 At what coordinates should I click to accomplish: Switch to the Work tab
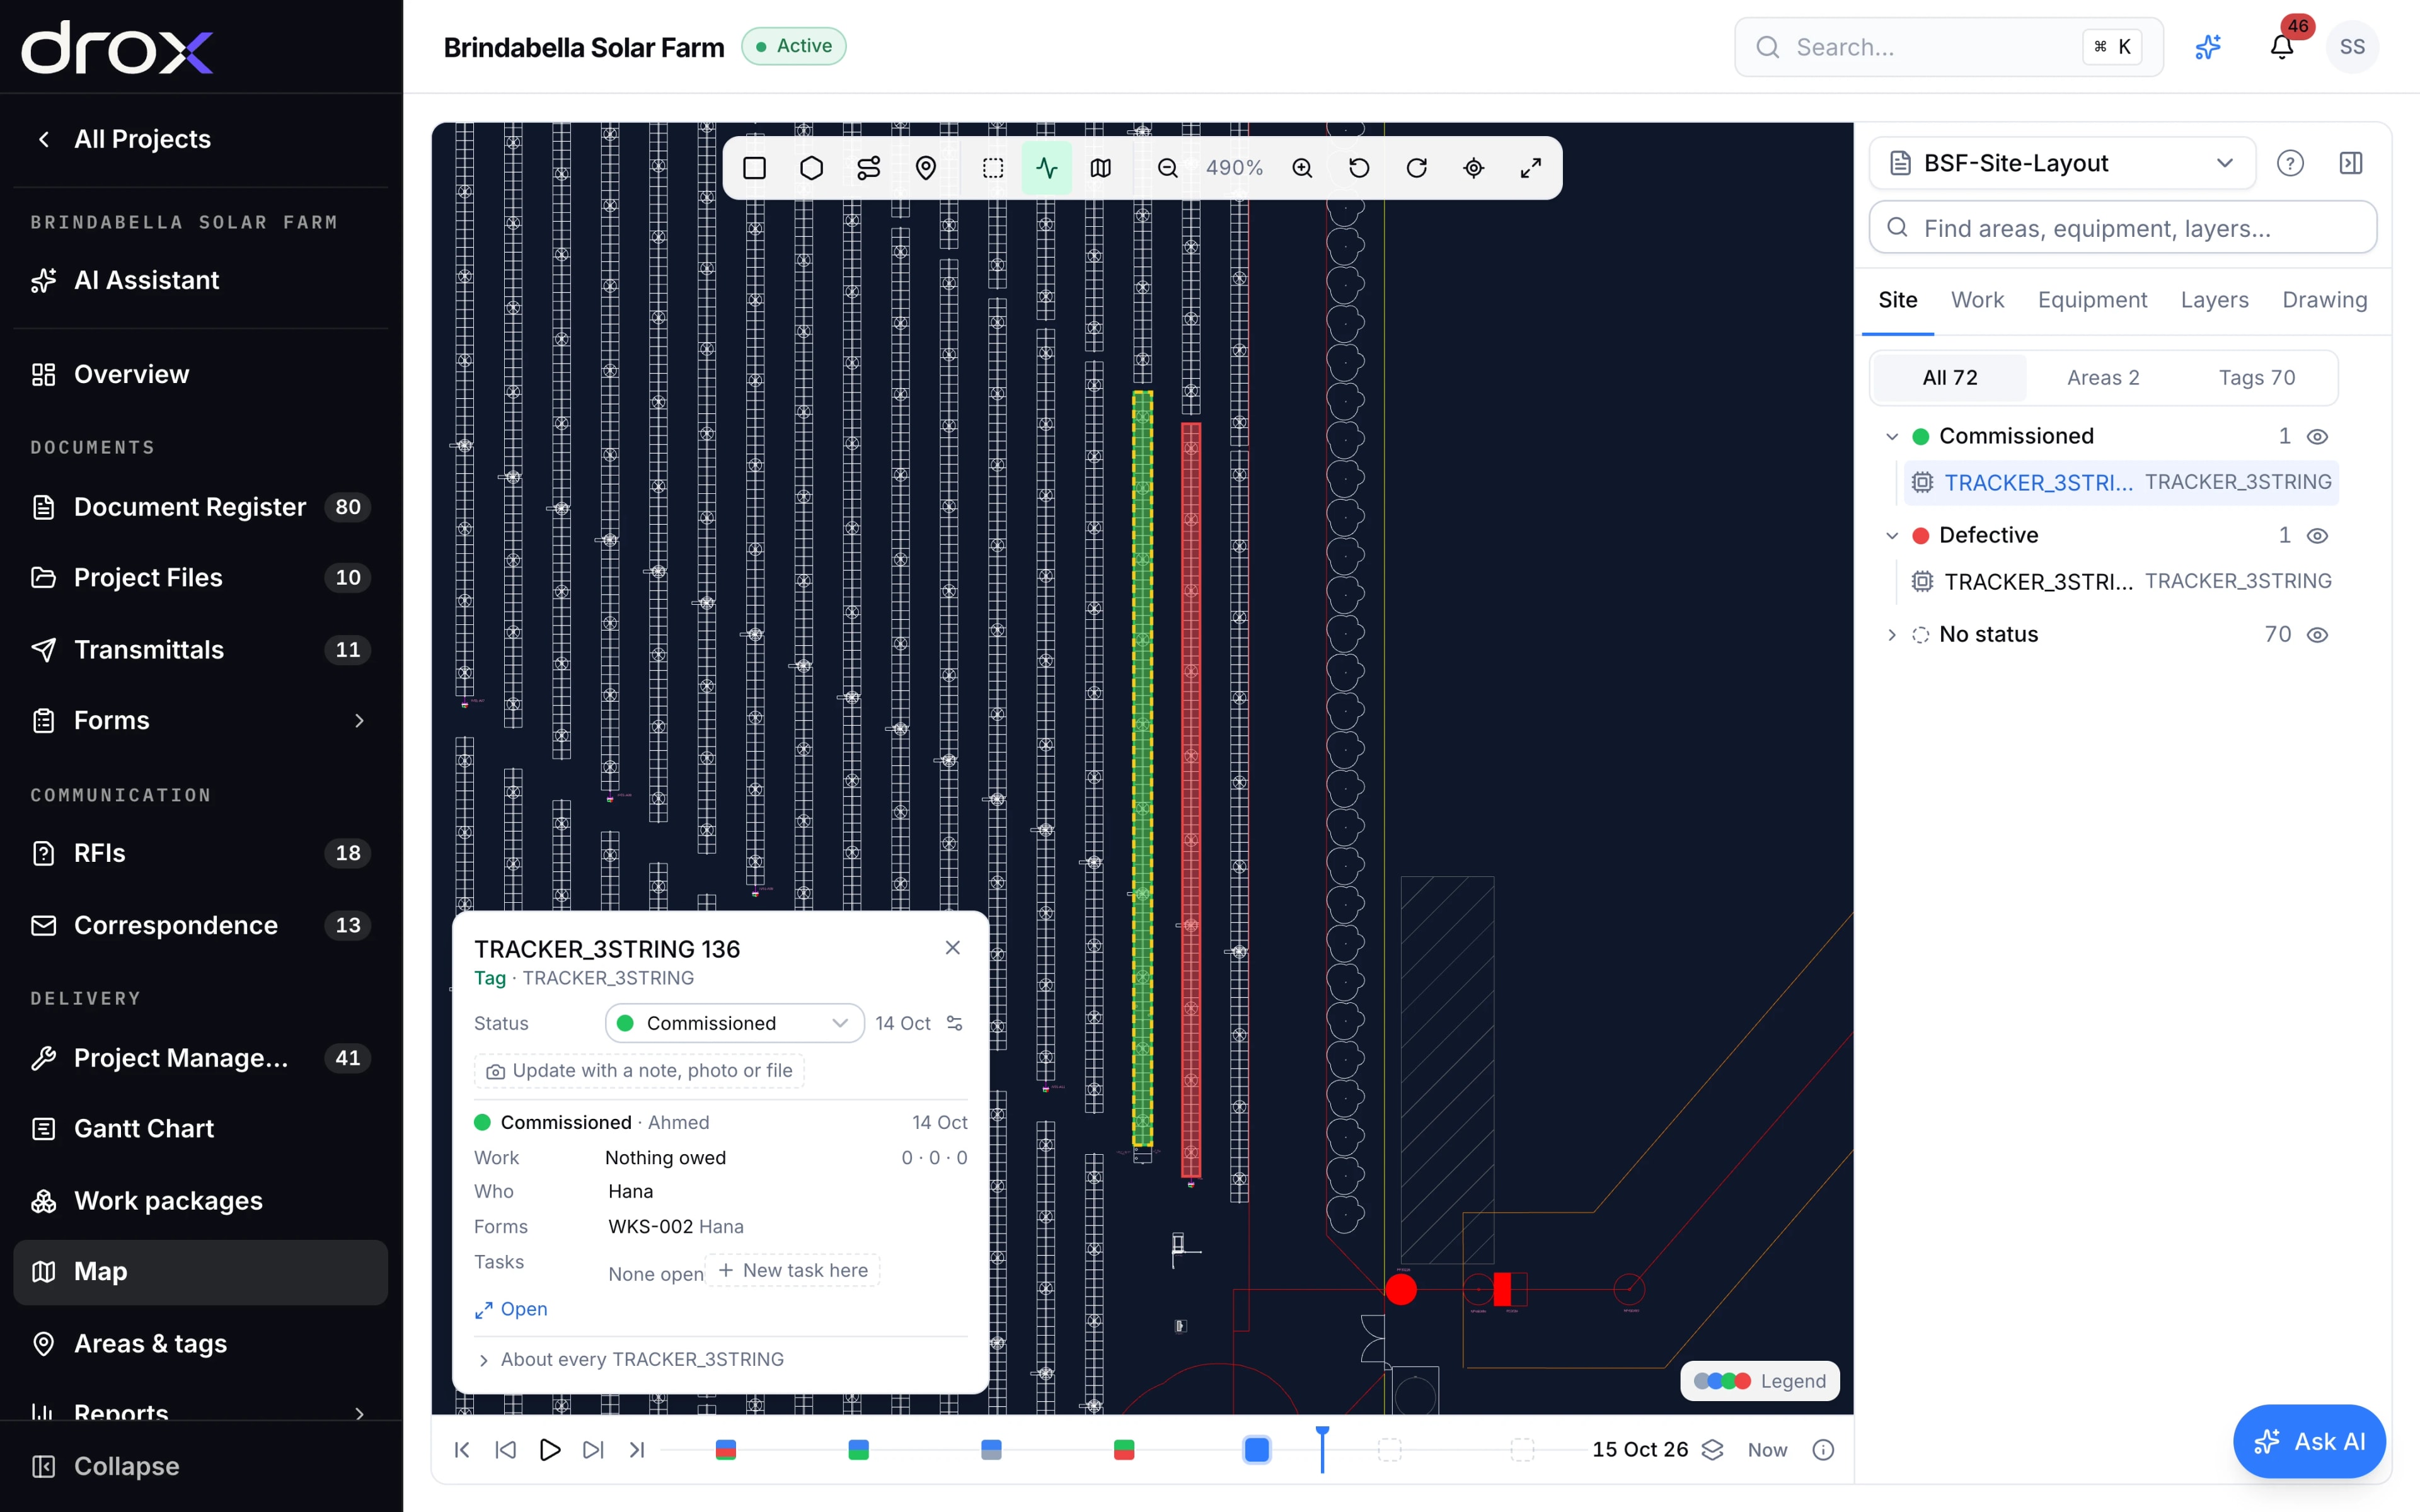click(1977, 300)
